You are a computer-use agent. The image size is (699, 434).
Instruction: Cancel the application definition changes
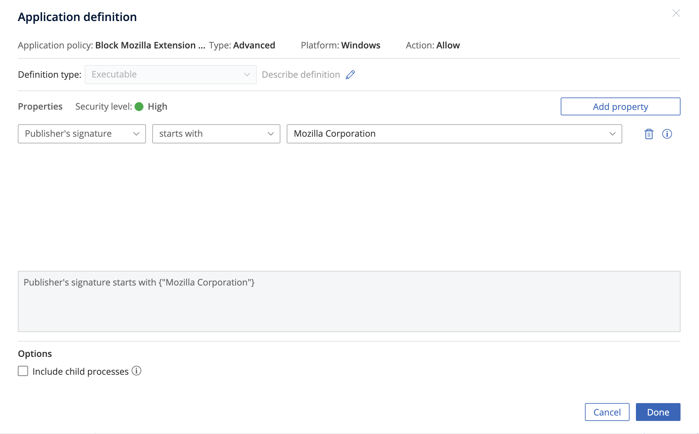click(607, 412)
